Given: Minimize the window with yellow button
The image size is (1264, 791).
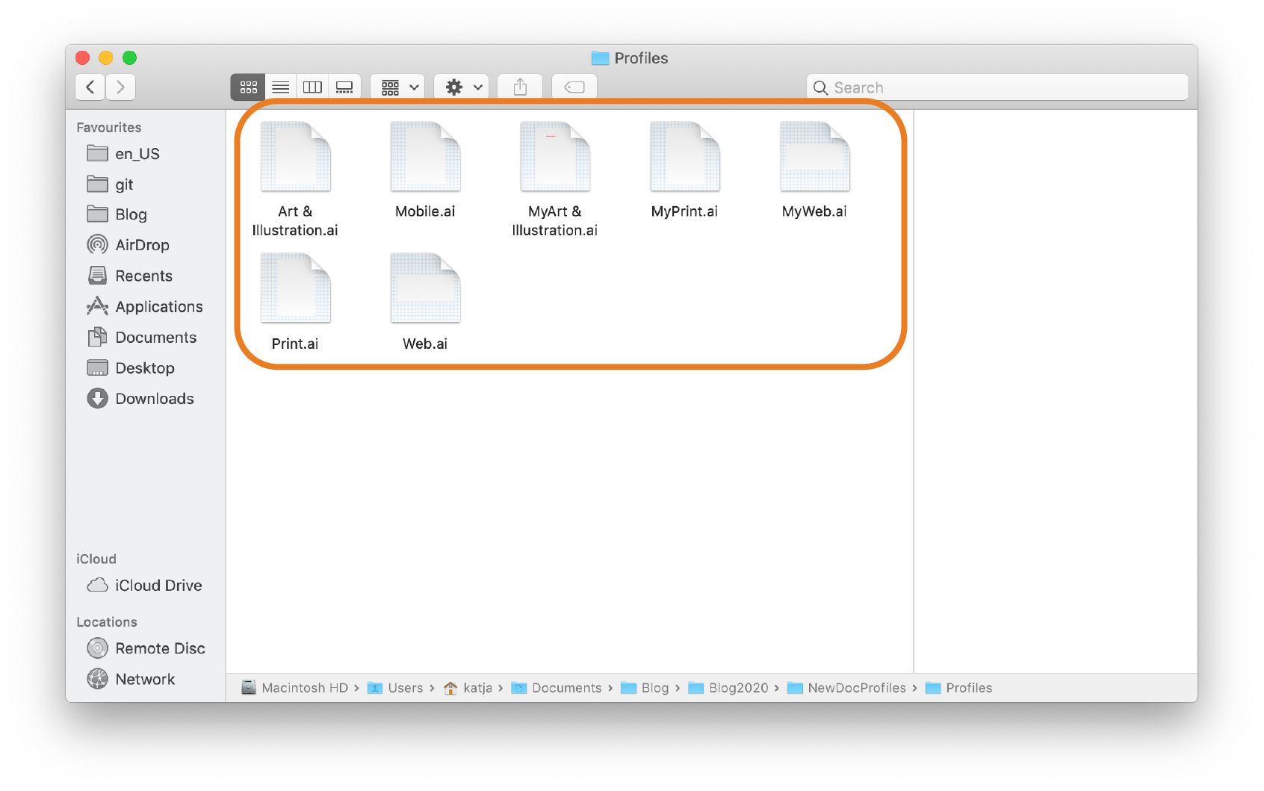Looking at the screenshot, I should click(106, 58).
